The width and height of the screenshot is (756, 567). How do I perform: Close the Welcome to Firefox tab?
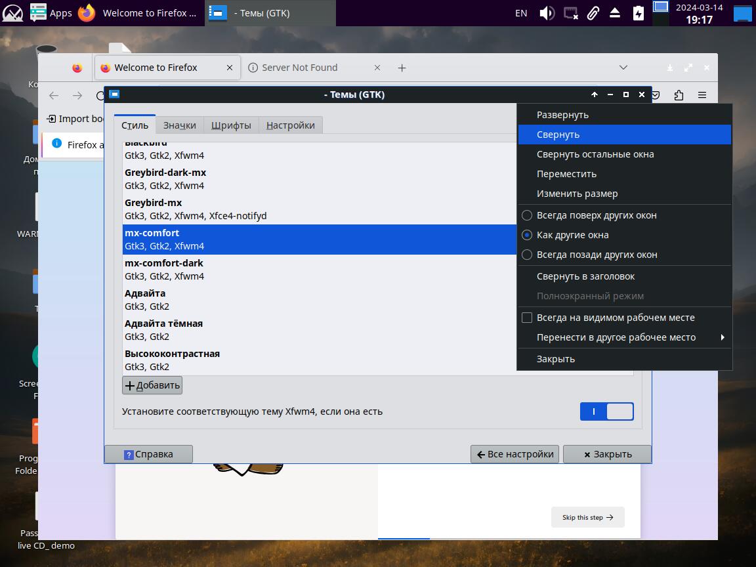[x=230, y=68]
